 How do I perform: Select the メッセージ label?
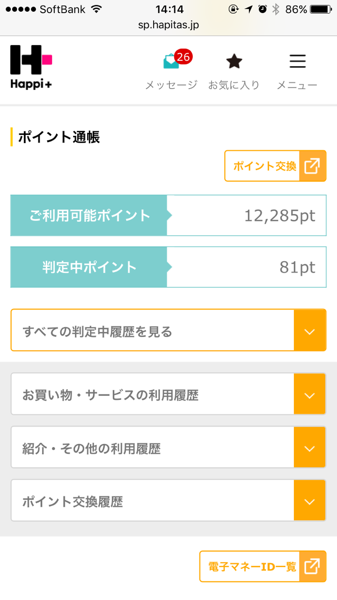[171, 85]
